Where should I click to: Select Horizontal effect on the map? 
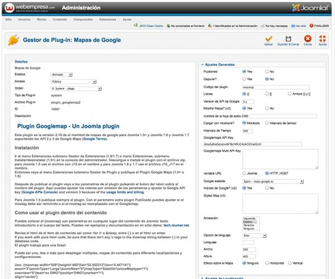click(267, 263)
